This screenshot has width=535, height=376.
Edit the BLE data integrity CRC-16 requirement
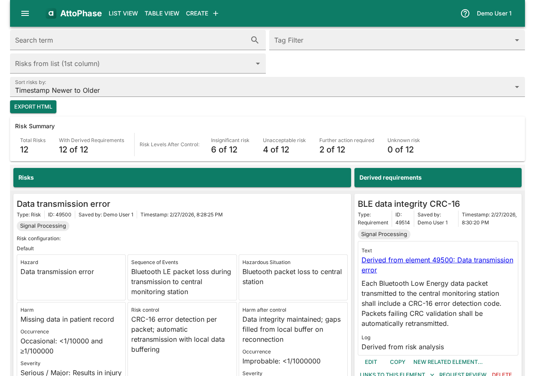point(370,361)
